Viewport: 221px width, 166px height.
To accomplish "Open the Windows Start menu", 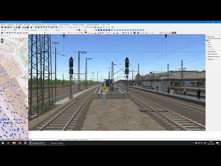I will (3, 143).
